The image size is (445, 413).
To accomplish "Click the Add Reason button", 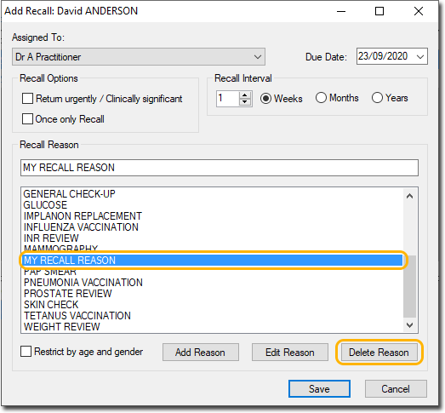I will [200, 353].
